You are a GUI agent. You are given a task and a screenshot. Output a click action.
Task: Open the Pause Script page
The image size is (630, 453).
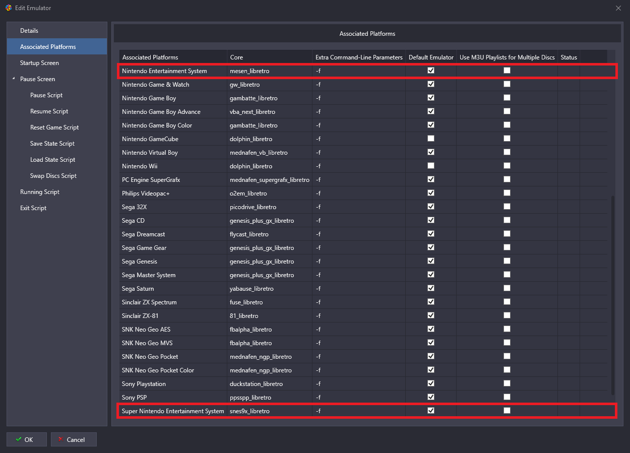[x=46, y=95]
